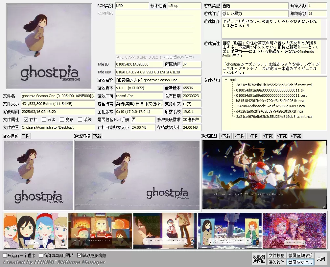Click the 3下载 screenshot download button
330x267 pixels.
[254, 136]
